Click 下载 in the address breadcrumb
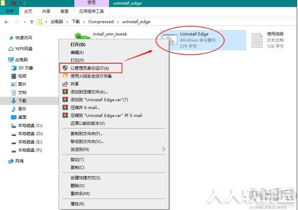The width and height of the screenshot is (298, 210). click(x=76, y=22)
